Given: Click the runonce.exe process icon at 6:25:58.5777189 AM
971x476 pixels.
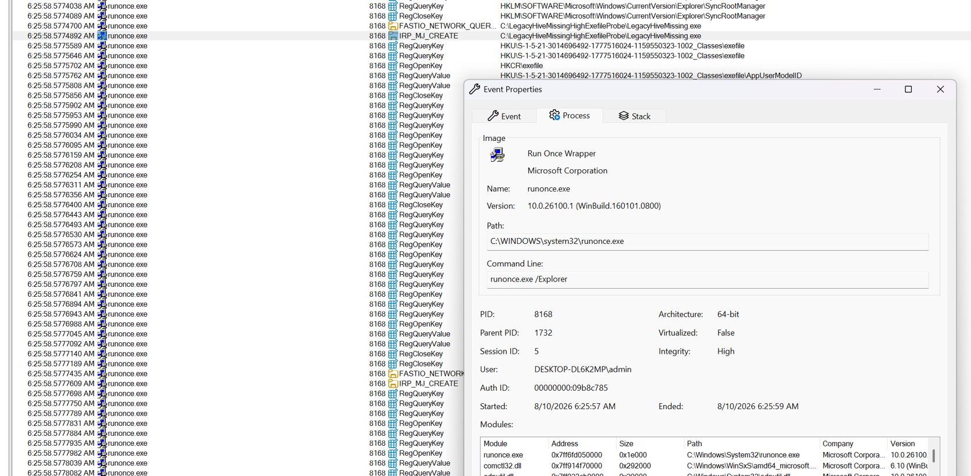Looking at the screenshot, I should click(x=102, y=364).
